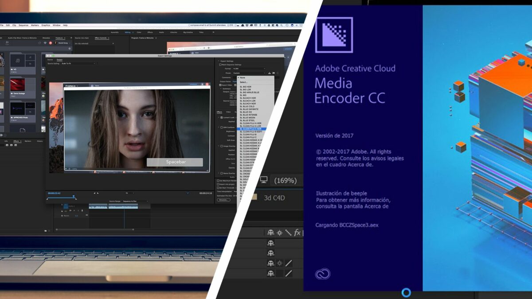The width and height of the screenshot is (532, 299).
Task: Click the Import Preset icon beside Preset dropdown
Action: click(274, 73)
